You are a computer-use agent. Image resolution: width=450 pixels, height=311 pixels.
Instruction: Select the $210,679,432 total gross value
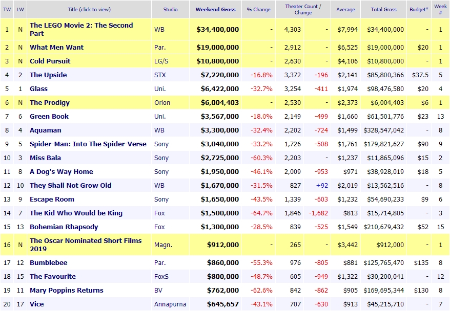coord(384,227)
